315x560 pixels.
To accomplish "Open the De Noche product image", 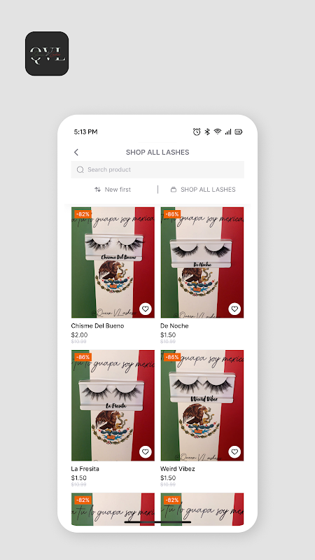I will tap(202, 262).
